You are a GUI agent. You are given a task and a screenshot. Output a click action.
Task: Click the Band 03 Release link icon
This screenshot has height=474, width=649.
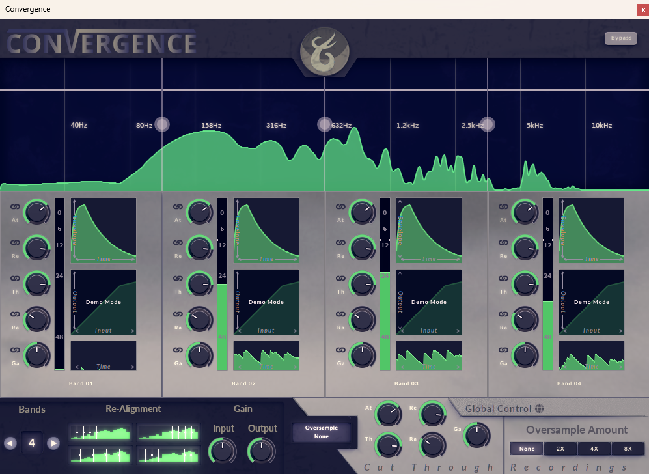(x=340, y=242)
